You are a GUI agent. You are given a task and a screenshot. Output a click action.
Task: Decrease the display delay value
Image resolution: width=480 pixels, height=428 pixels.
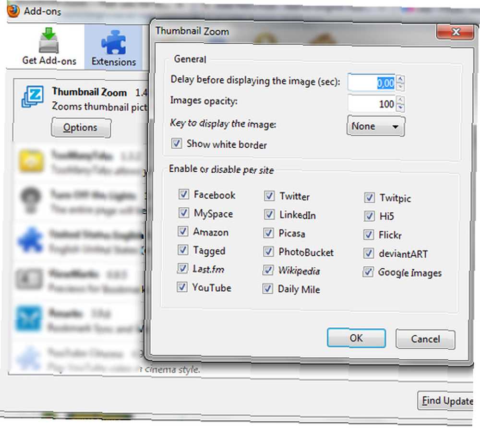click(x=400, y=87)
